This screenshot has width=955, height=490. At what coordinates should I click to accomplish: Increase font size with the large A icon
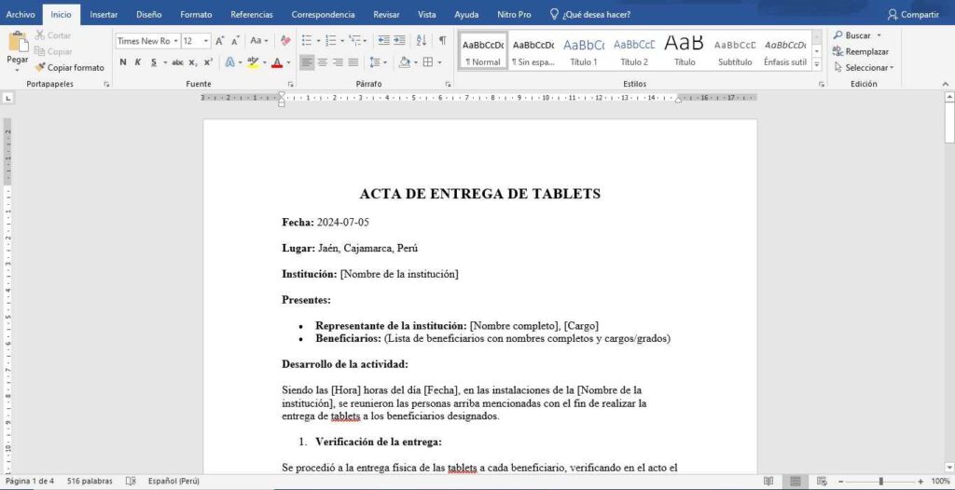tap(220, 41)
